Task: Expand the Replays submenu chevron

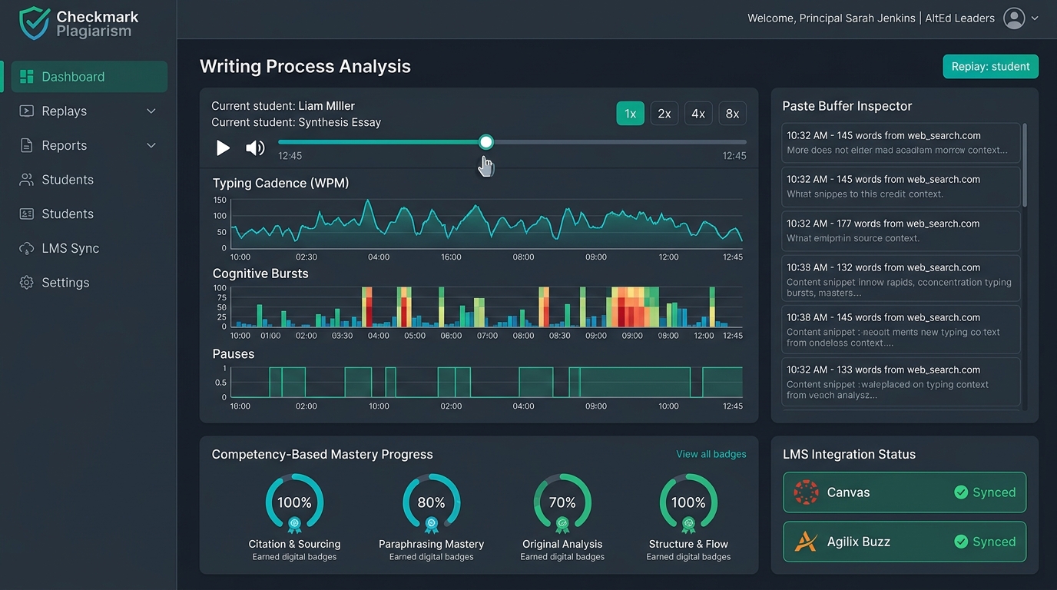Action: (151, 111)
